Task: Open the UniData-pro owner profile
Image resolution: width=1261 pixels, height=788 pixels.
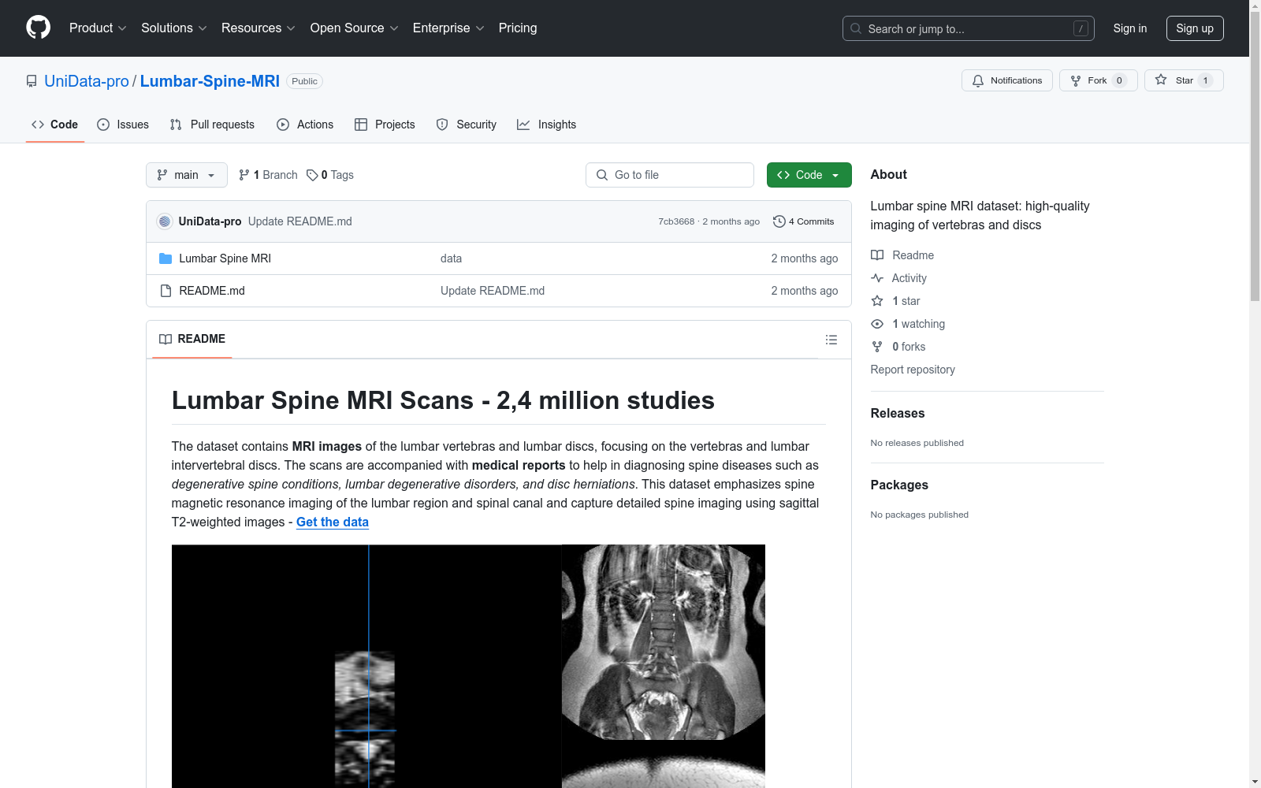Action: pos(87,81)
